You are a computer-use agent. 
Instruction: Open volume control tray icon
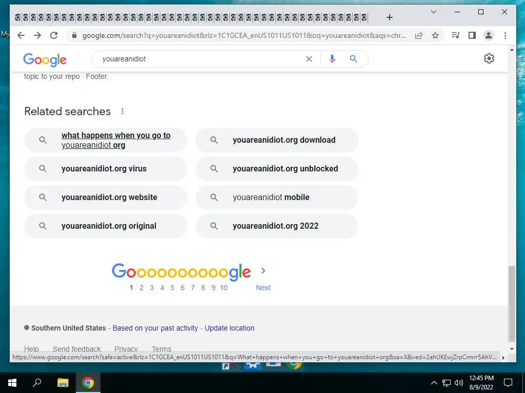coord(459,383)
